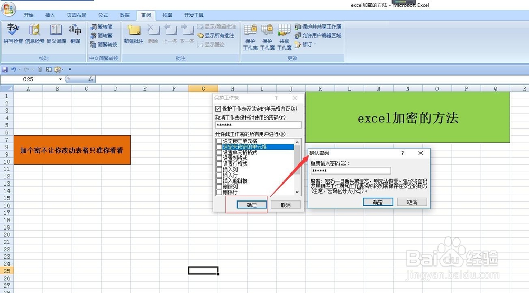Click 保护并共享工作簿
The image size is (529, 293).
(x=318, y=26)
